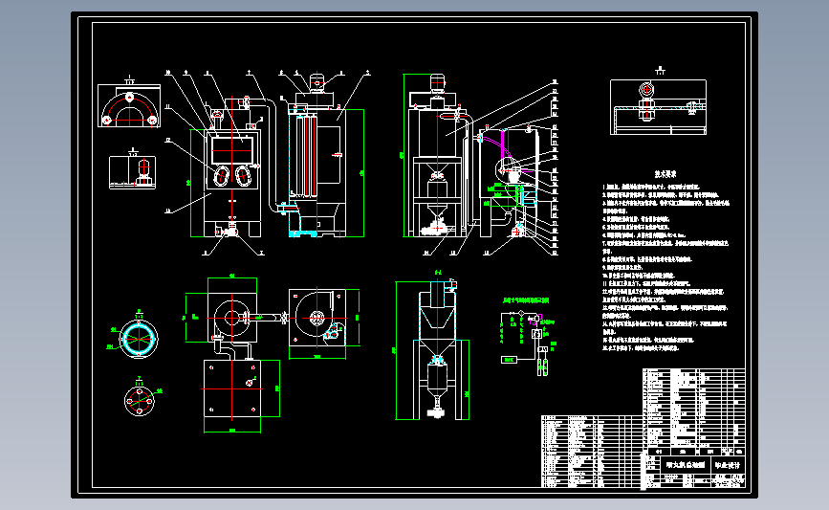The height and width of the screenshot is (510, 829).
Task: Click the lower-left parts list table block
Action: pyautogui.click(x=592, y=451)
